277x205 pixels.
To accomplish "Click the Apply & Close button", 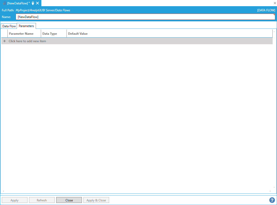I will (x=96, y=200).
